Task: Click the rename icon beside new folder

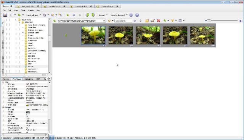Action: tap(152, 20)
